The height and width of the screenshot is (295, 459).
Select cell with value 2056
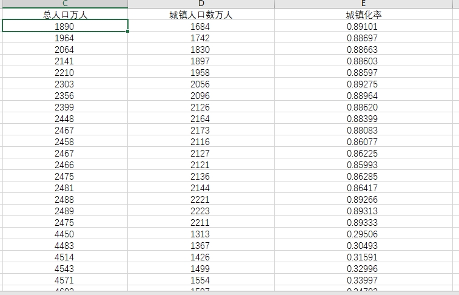point(201,84)
